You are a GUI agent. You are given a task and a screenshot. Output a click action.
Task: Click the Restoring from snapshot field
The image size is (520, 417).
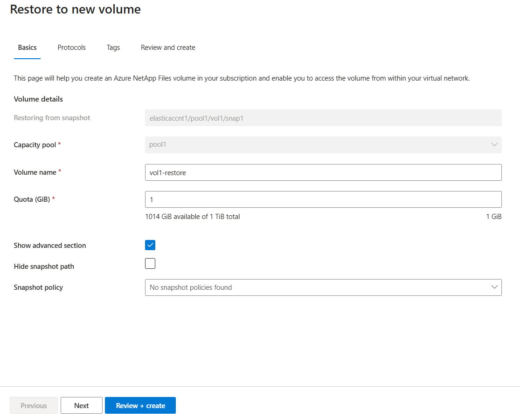tap(323, 118)
